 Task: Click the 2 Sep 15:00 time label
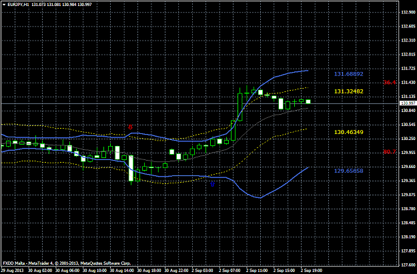coord(284,271)
